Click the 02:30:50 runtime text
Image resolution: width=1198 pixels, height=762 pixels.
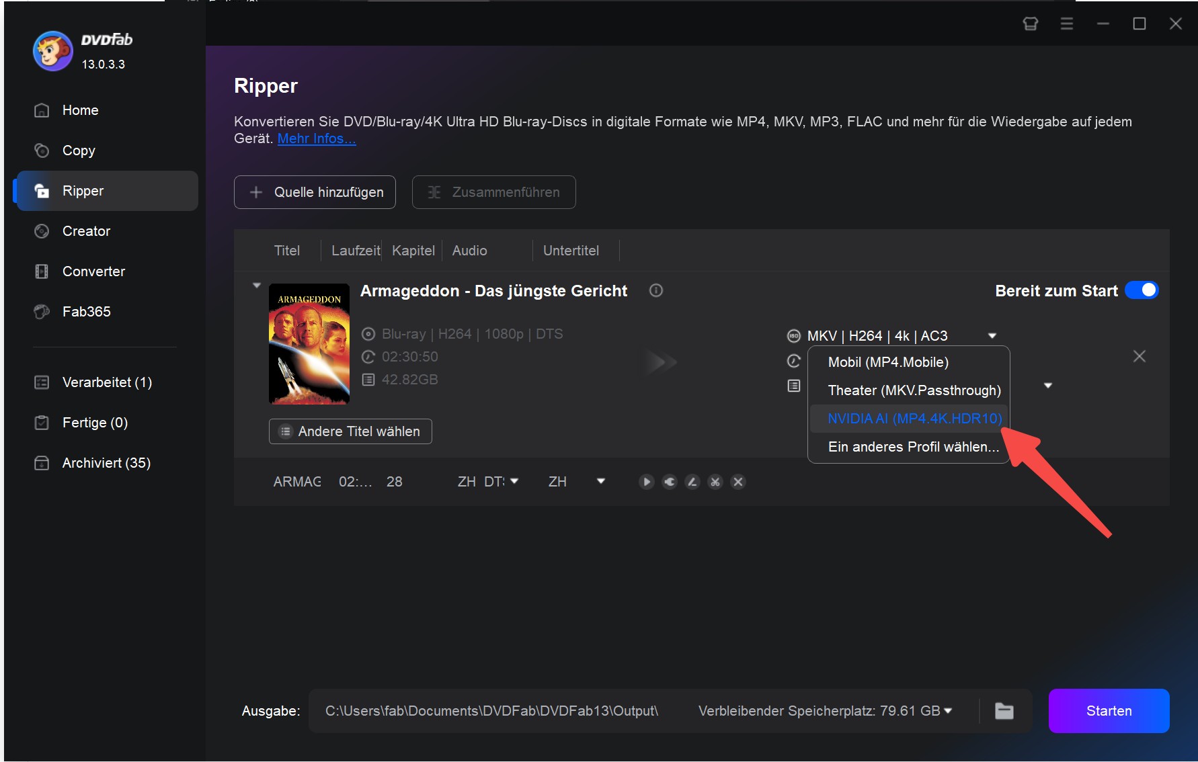[x=410, y=357]
